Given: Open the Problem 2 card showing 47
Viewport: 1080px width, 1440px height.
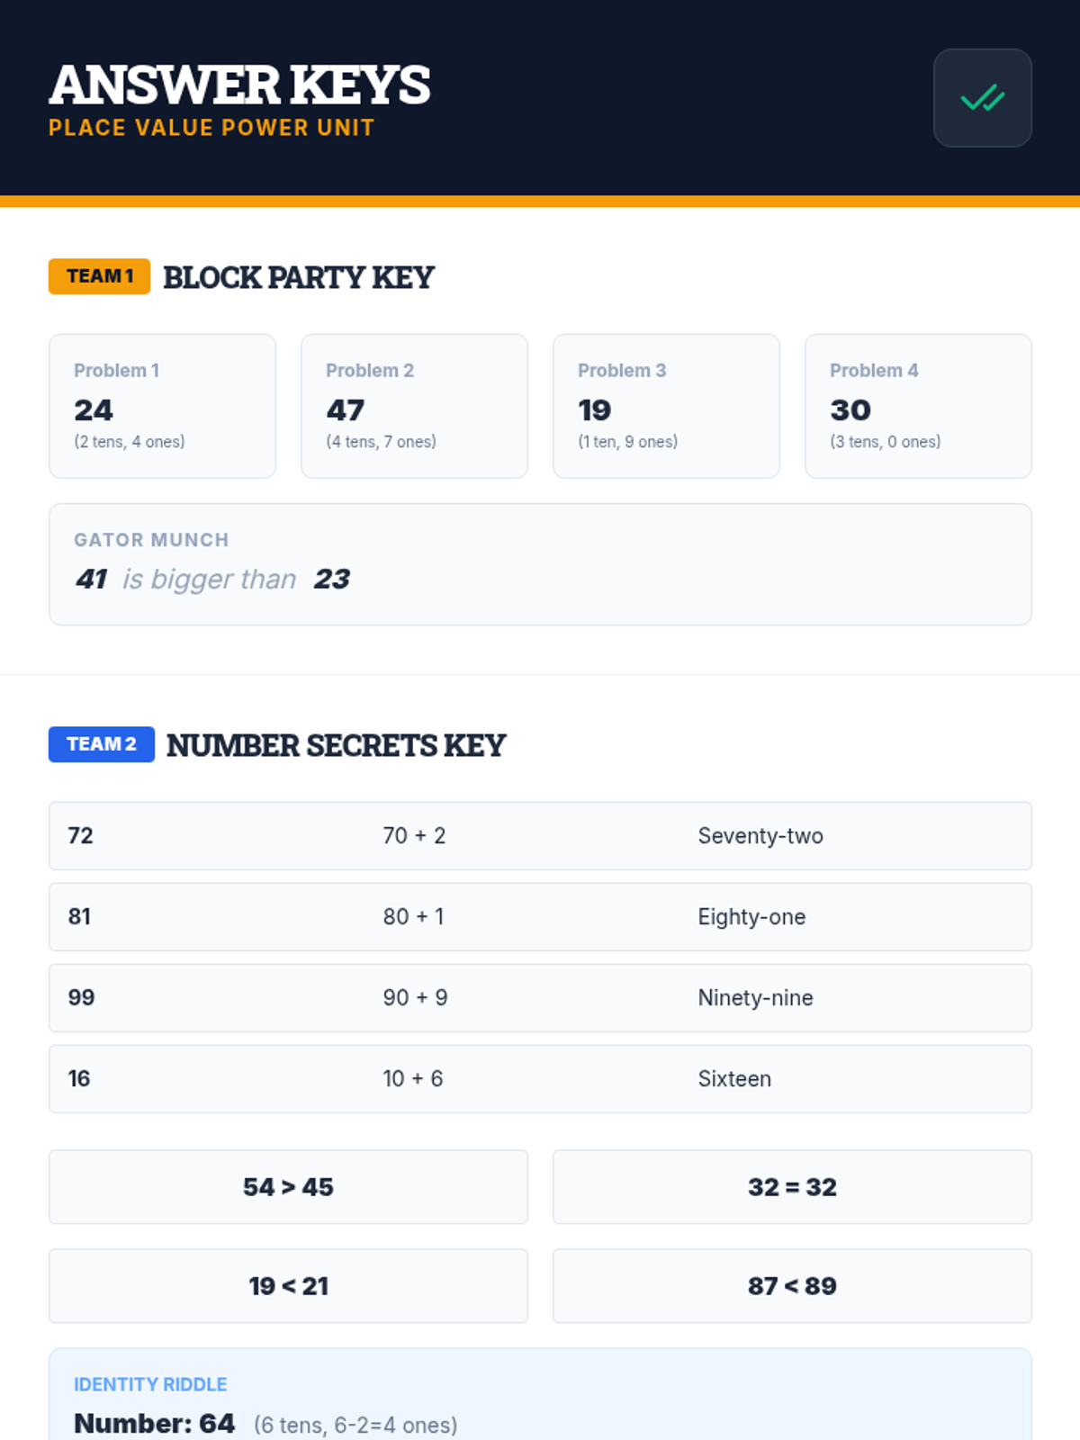Looking at the screenshot, I should click(x=414, y=406).
